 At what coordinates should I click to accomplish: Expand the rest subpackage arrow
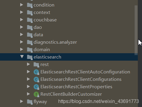29,64
